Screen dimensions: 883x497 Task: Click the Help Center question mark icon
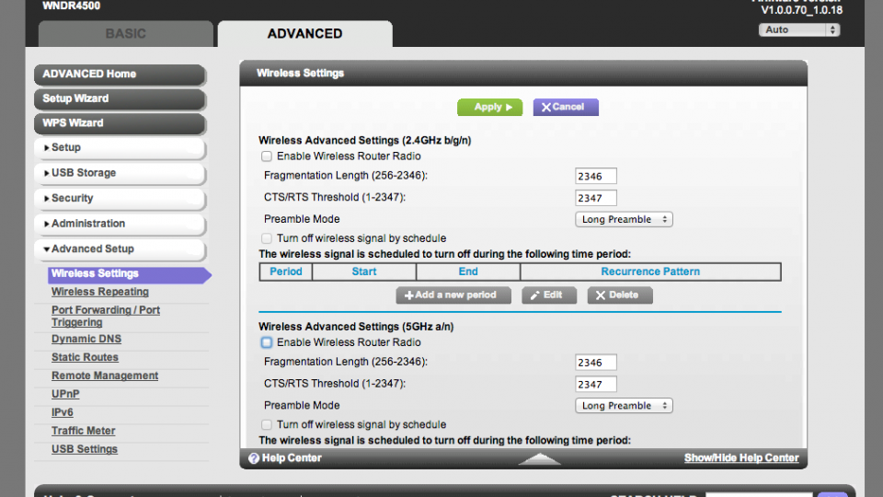pyautogui.click(x=254, y=458)
